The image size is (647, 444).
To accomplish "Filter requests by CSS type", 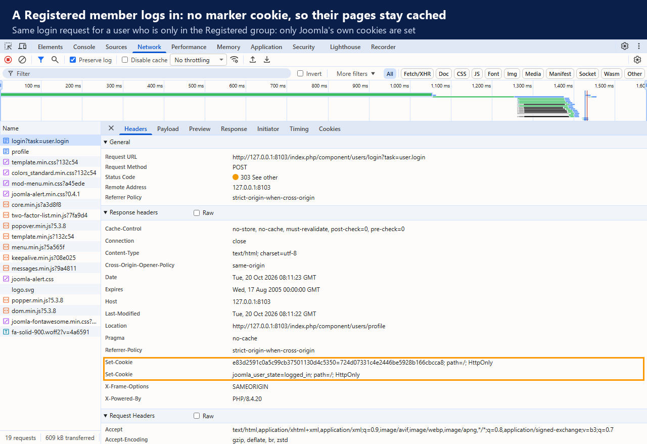I will click(x=461, y=74).
